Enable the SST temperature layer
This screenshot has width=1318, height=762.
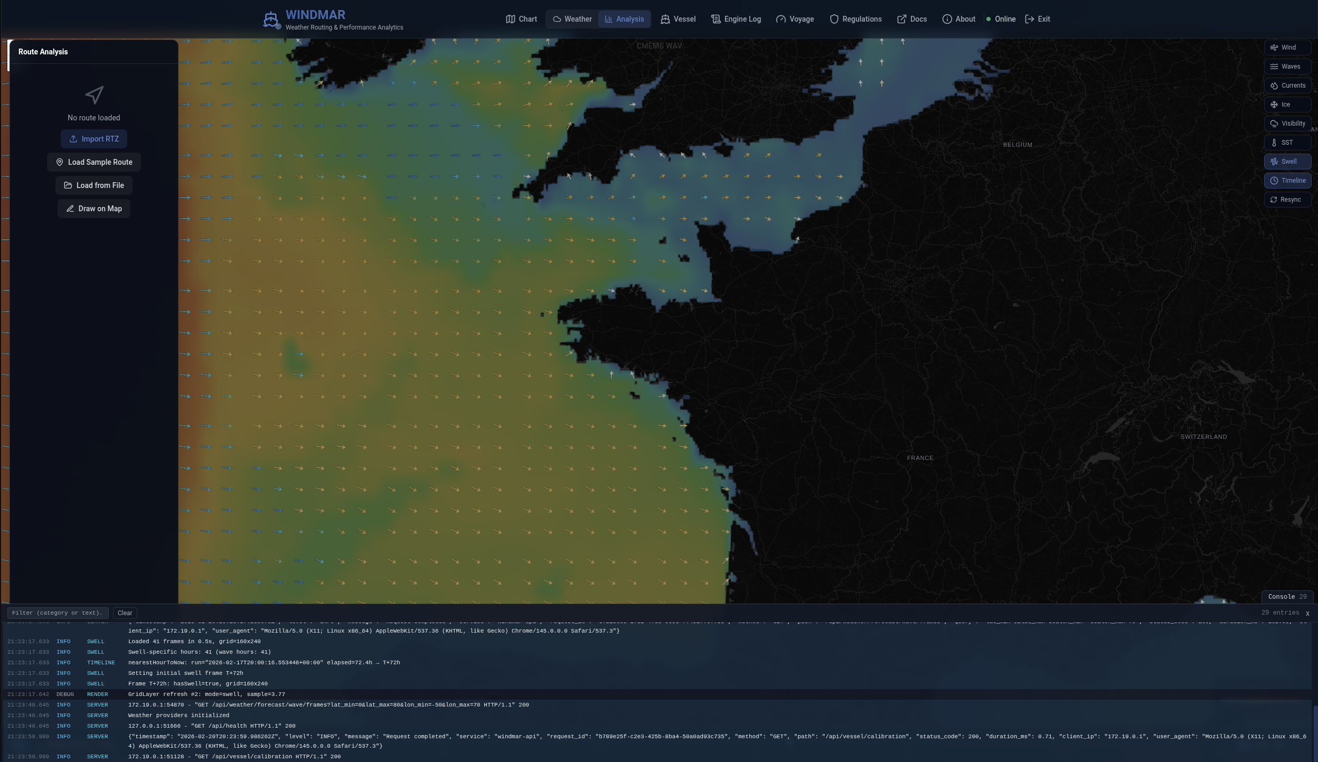point(1287,143)
